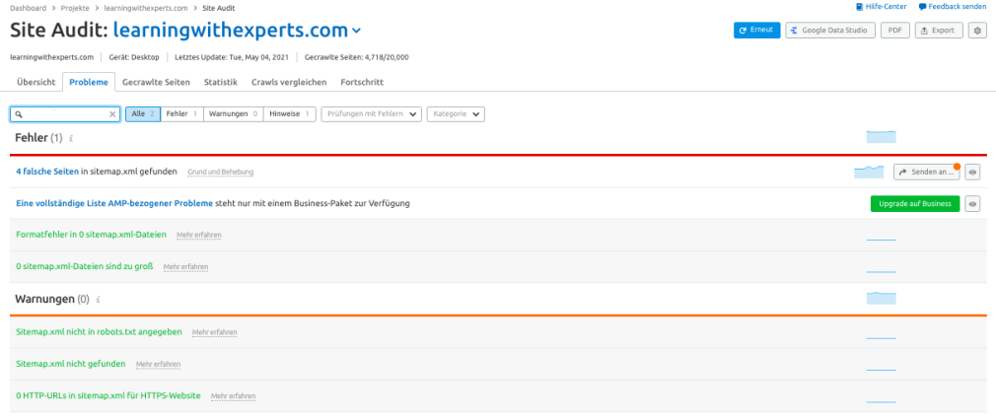Select '0 HTTP-URLs in sitemap.xml für HTTPS-Website' text
The width and height of the screenshot is (996, 419).
[108, 395]
